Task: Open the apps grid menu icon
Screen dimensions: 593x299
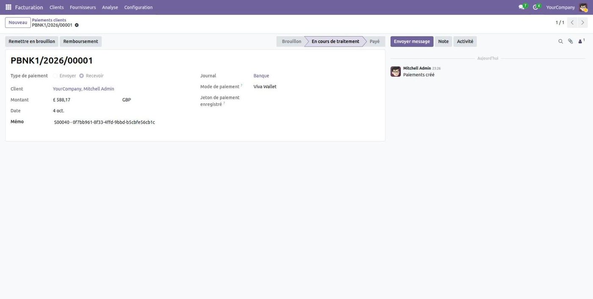Action: pos(8,7)
